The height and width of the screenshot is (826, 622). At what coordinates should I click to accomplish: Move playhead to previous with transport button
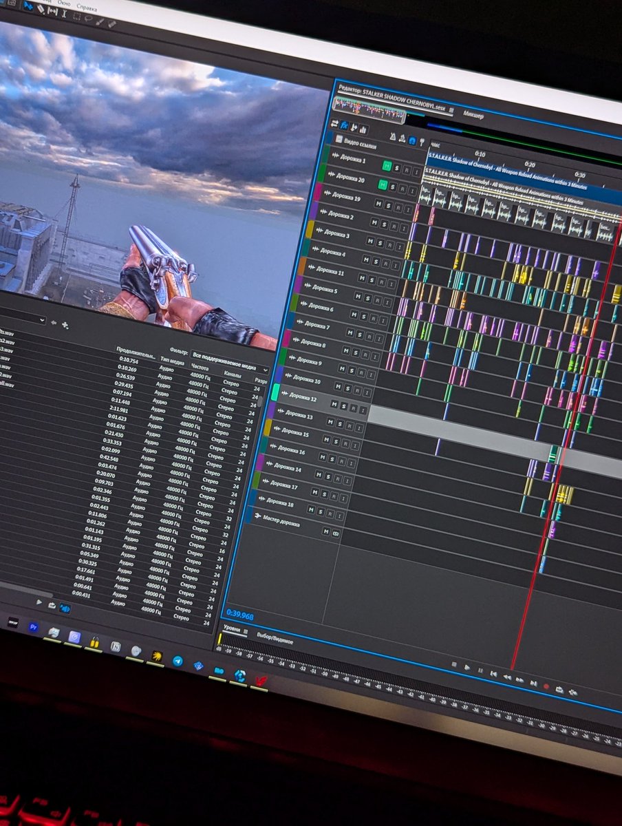click(x=493, y=674)
